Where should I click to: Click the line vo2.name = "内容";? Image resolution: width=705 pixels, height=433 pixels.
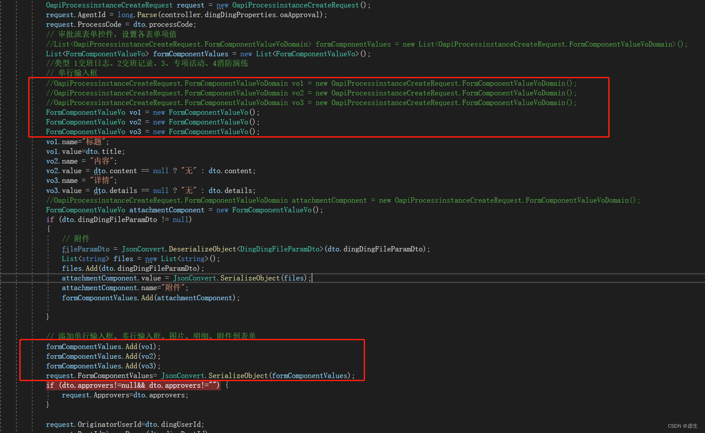coord(81,161)
